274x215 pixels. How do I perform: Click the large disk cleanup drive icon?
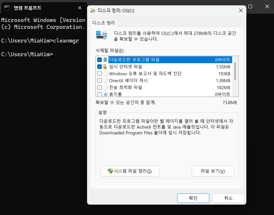[101, 35]
